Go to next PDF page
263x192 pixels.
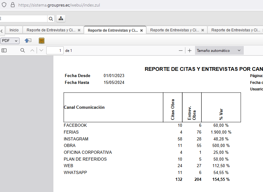coord(41,50)
